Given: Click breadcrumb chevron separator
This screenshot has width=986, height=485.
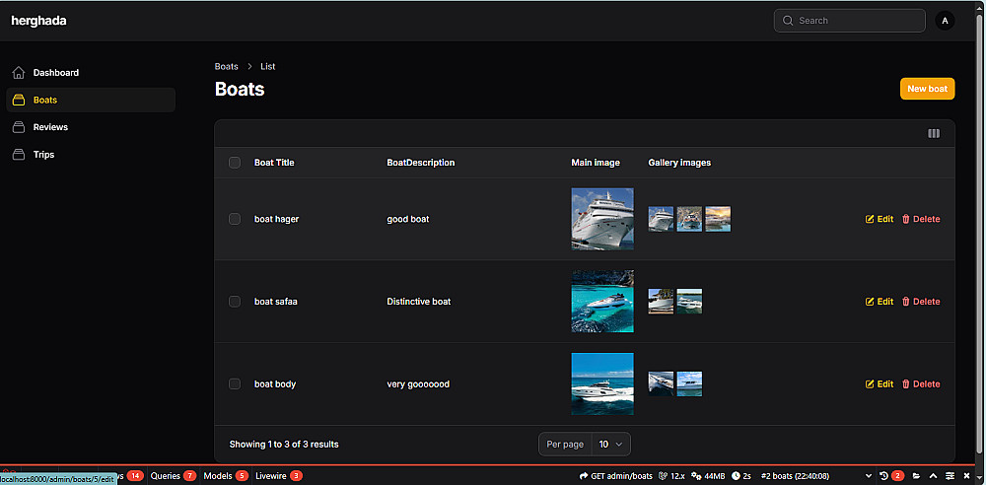Looking at the screenshot, I should coord(249,67).
